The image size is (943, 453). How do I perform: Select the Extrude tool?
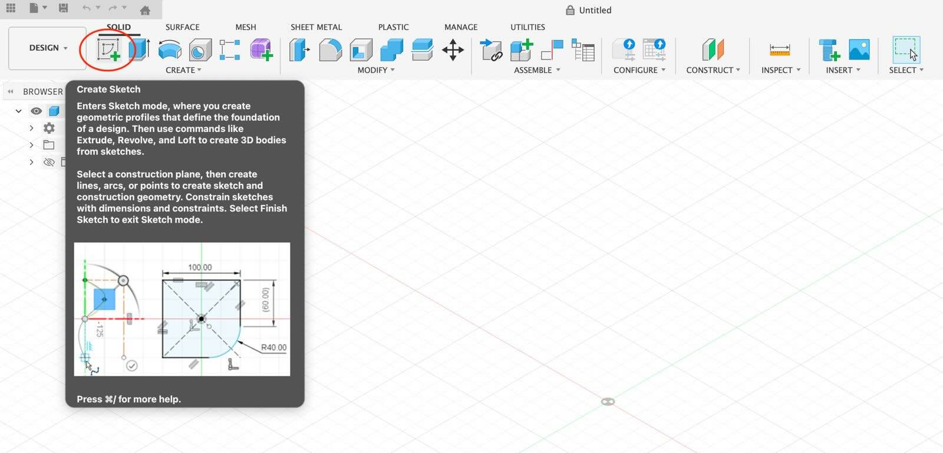pyautogui.click(x=139, y=49)
